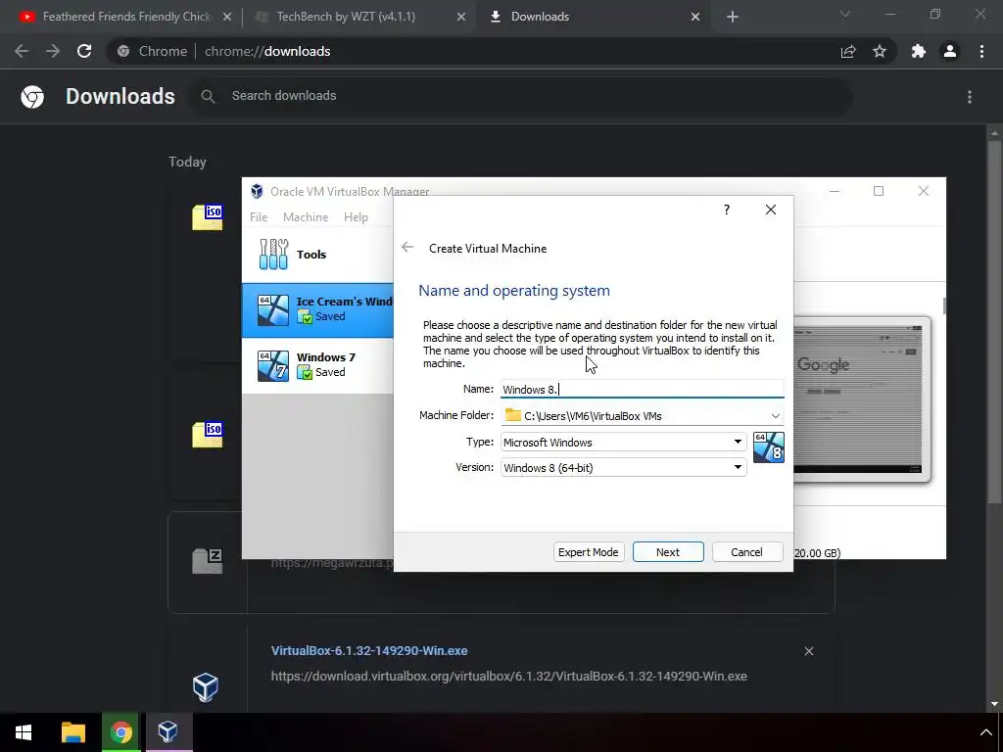Screen dimensions: 1003x752
Task: Open the Downloads page more-actions menu
Action: [970, 97]
